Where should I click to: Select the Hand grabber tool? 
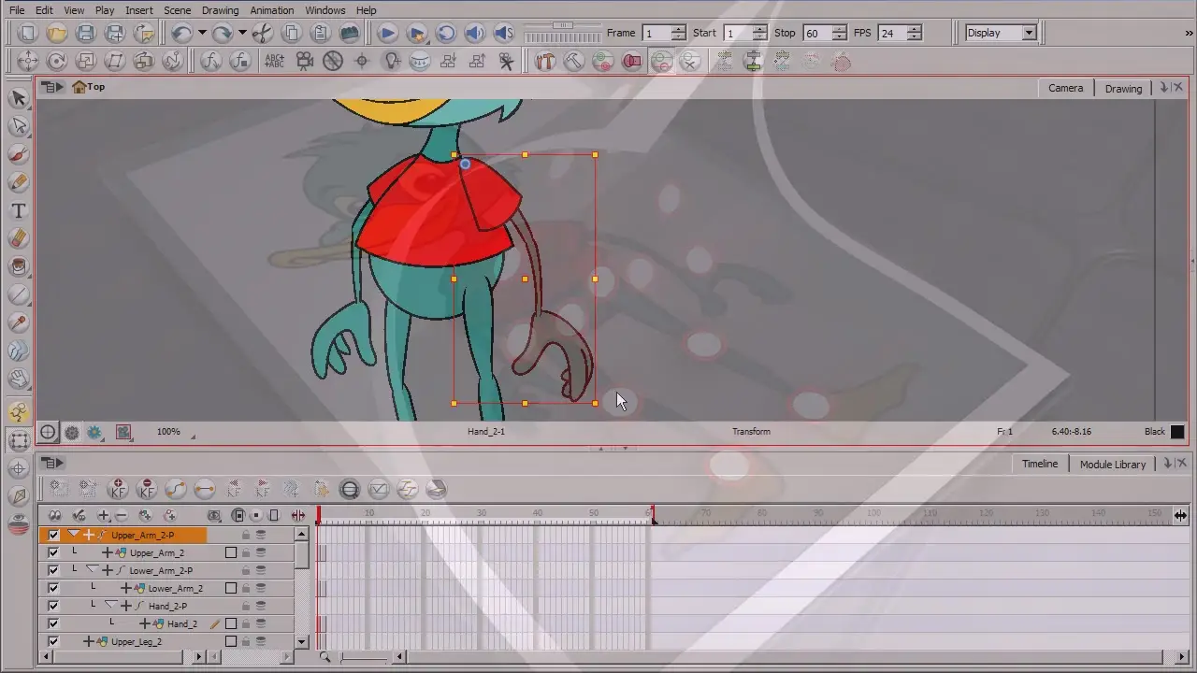[x=18, y=379]
